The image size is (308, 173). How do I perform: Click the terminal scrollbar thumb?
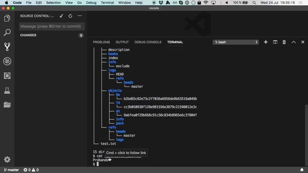click(x=306, y=136)
